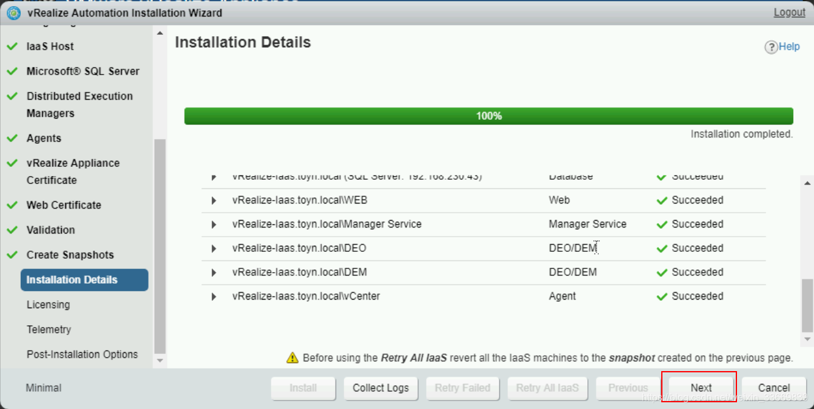Image resolution: width=814 pixels, height=409 pixels.
Task: Expand the partially visible SQL Server row
Action: coord(214,177)
